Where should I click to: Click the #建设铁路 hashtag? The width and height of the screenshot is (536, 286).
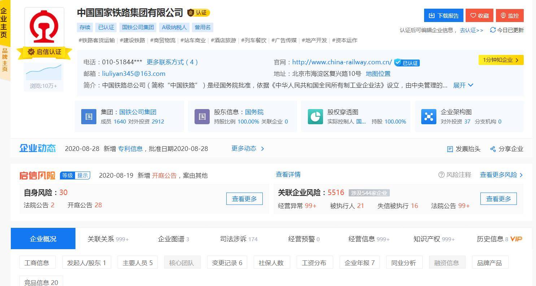(133, 40)
